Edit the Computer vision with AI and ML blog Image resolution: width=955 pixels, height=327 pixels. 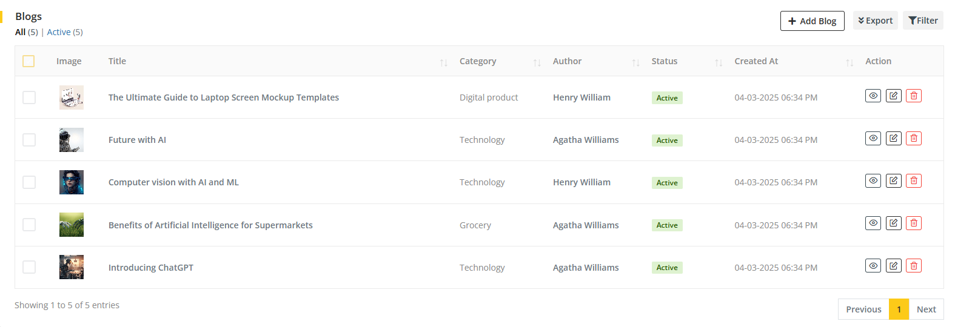click(x=893, y=180)
